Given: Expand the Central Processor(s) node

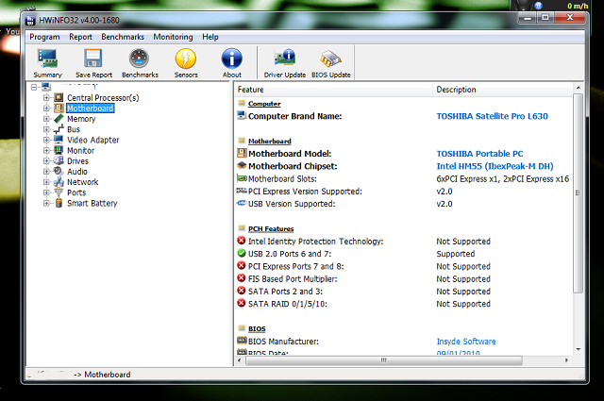Looking at the screenshot, I should click(x=46, y=98).
